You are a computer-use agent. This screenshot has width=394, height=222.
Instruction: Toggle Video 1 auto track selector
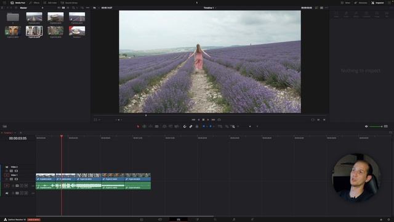pos(11,179)
